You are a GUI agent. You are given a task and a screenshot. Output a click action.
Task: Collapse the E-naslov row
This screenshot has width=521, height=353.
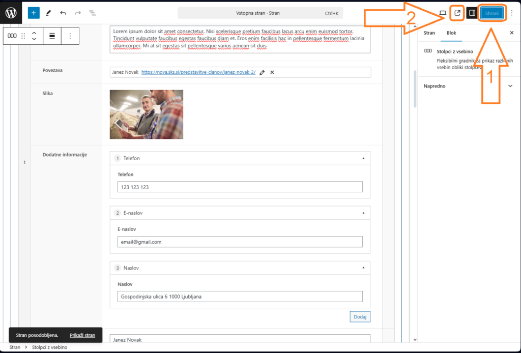(363, 213)
